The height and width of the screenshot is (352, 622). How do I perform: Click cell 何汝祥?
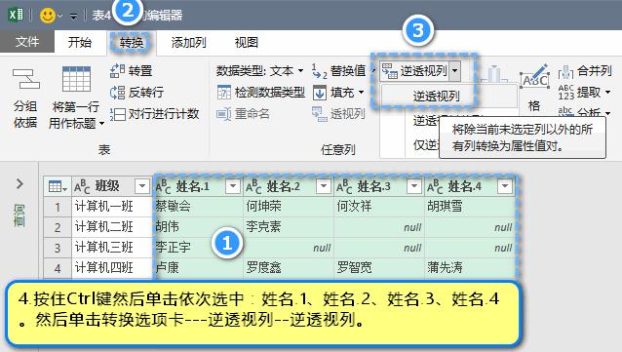(x=379, y=207)
